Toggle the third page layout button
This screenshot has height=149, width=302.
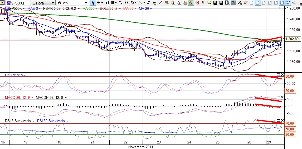(x=264, y=3)
